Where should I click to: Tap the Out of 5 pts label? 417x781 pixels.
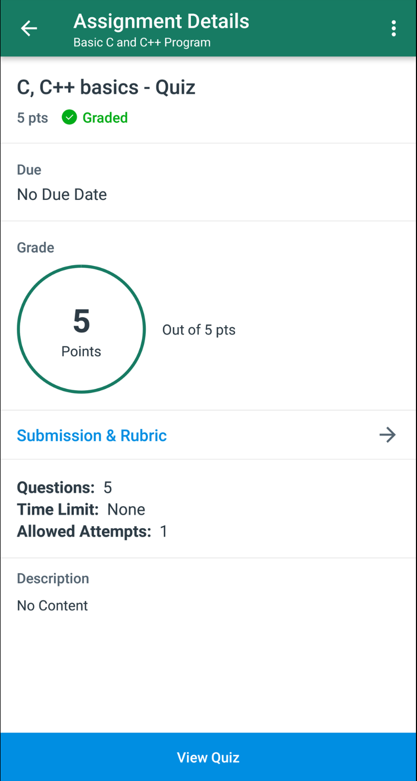click(198, 330)
